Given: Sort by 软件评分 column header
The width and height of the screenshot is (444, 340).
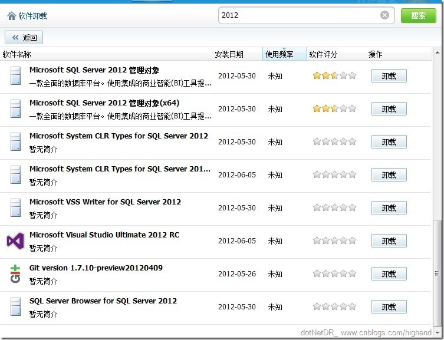Looking at the screenshot, I should click(336, 54).
